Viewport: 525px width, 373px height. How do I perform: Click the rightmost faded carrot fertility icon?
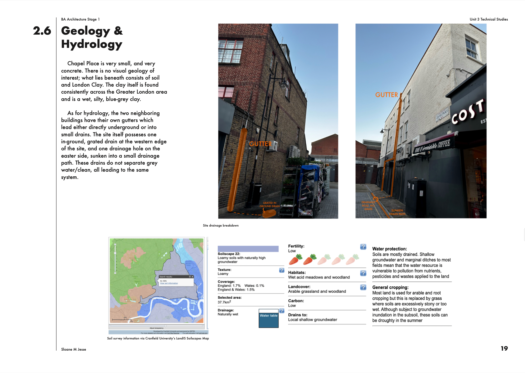pyautogui.click(x=352, y=259)
